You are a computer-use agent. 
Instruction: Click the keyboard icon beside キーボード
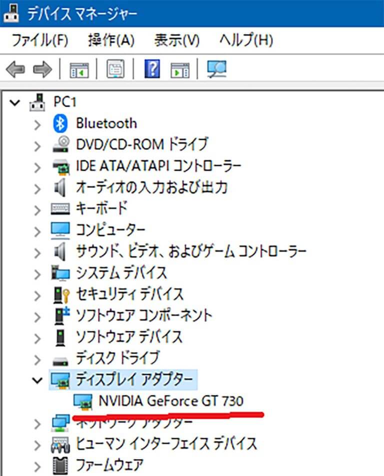point(60,209)
